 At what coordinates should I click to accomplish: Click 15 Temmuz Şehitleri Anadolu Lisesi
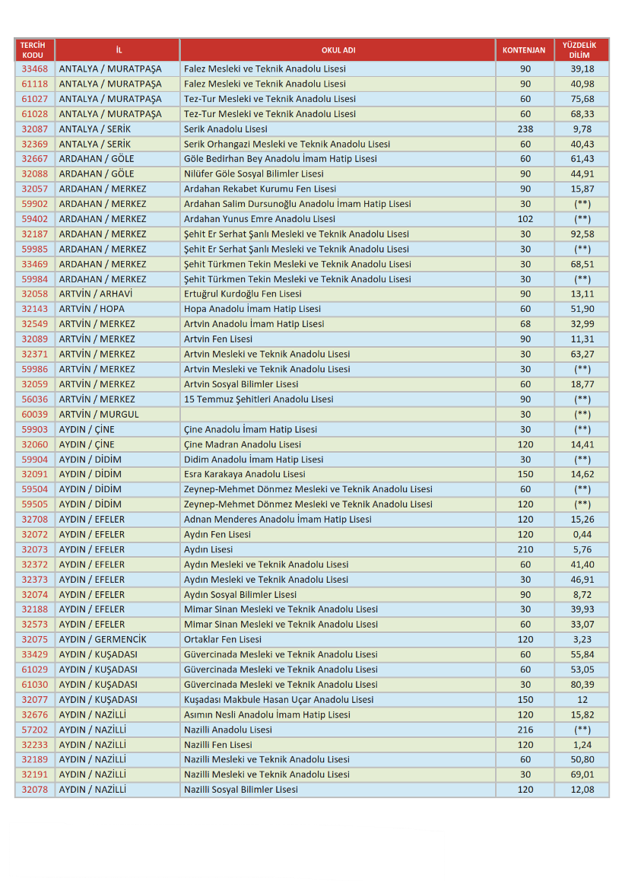pyautogui.click(x=259, y=399)
